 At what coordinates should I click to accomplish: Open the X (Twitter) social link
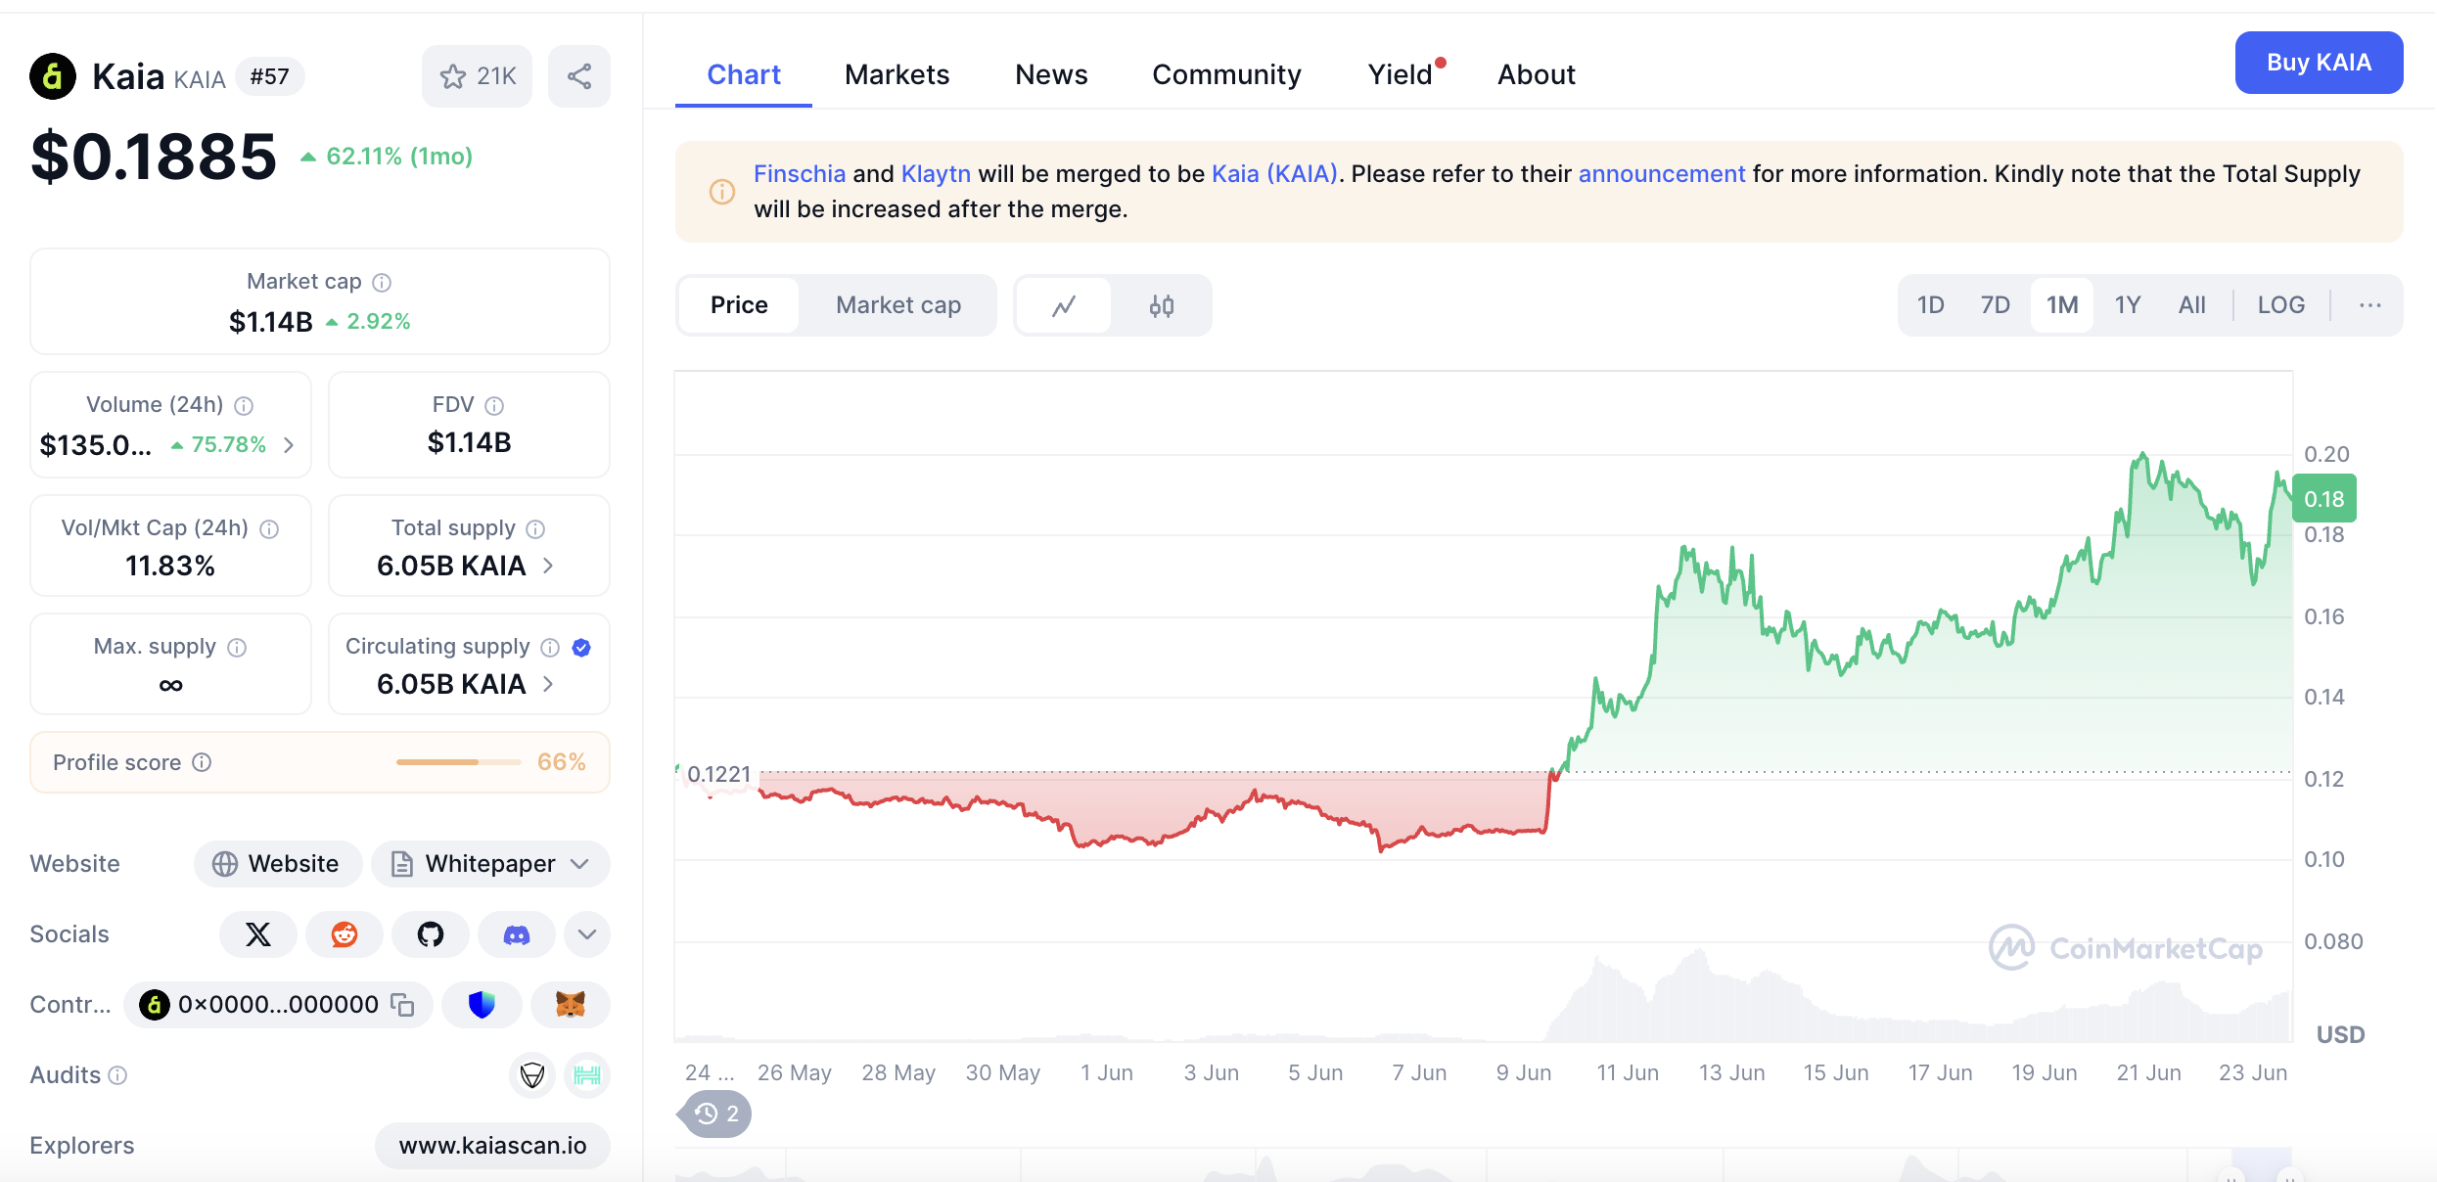click(x=258, y=934)
